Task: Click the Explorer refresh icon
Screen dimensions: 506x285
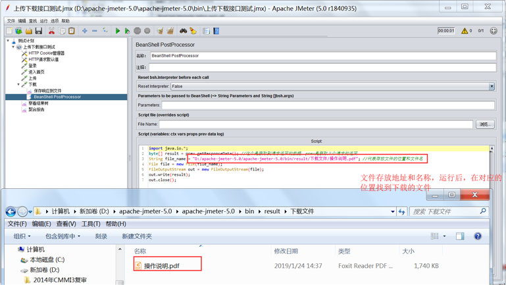Action: pyautogui.click(x=402, y=212)
